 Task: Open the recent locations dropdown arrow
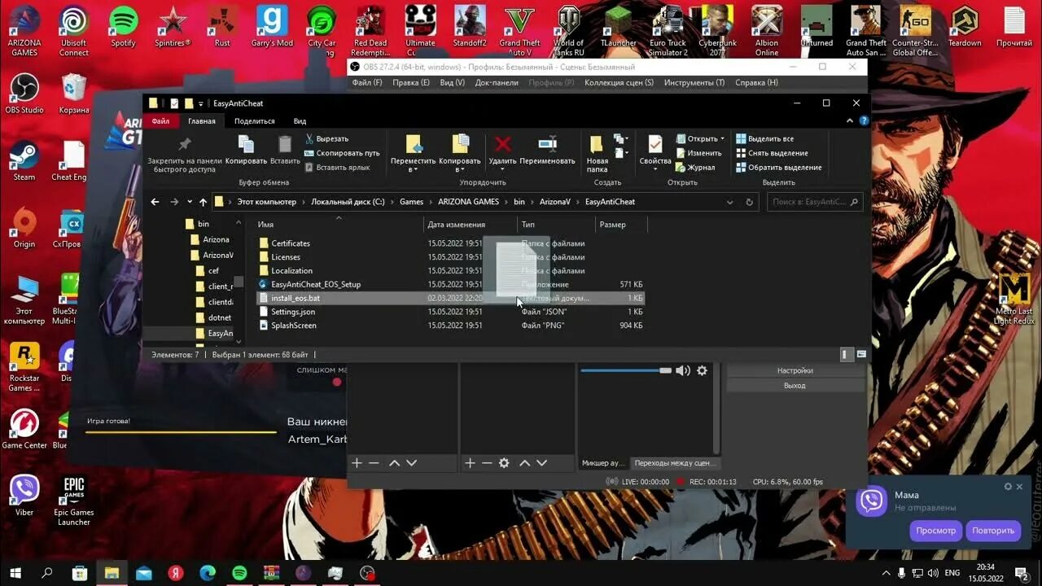pyautogui.click(x=190, y=202)
